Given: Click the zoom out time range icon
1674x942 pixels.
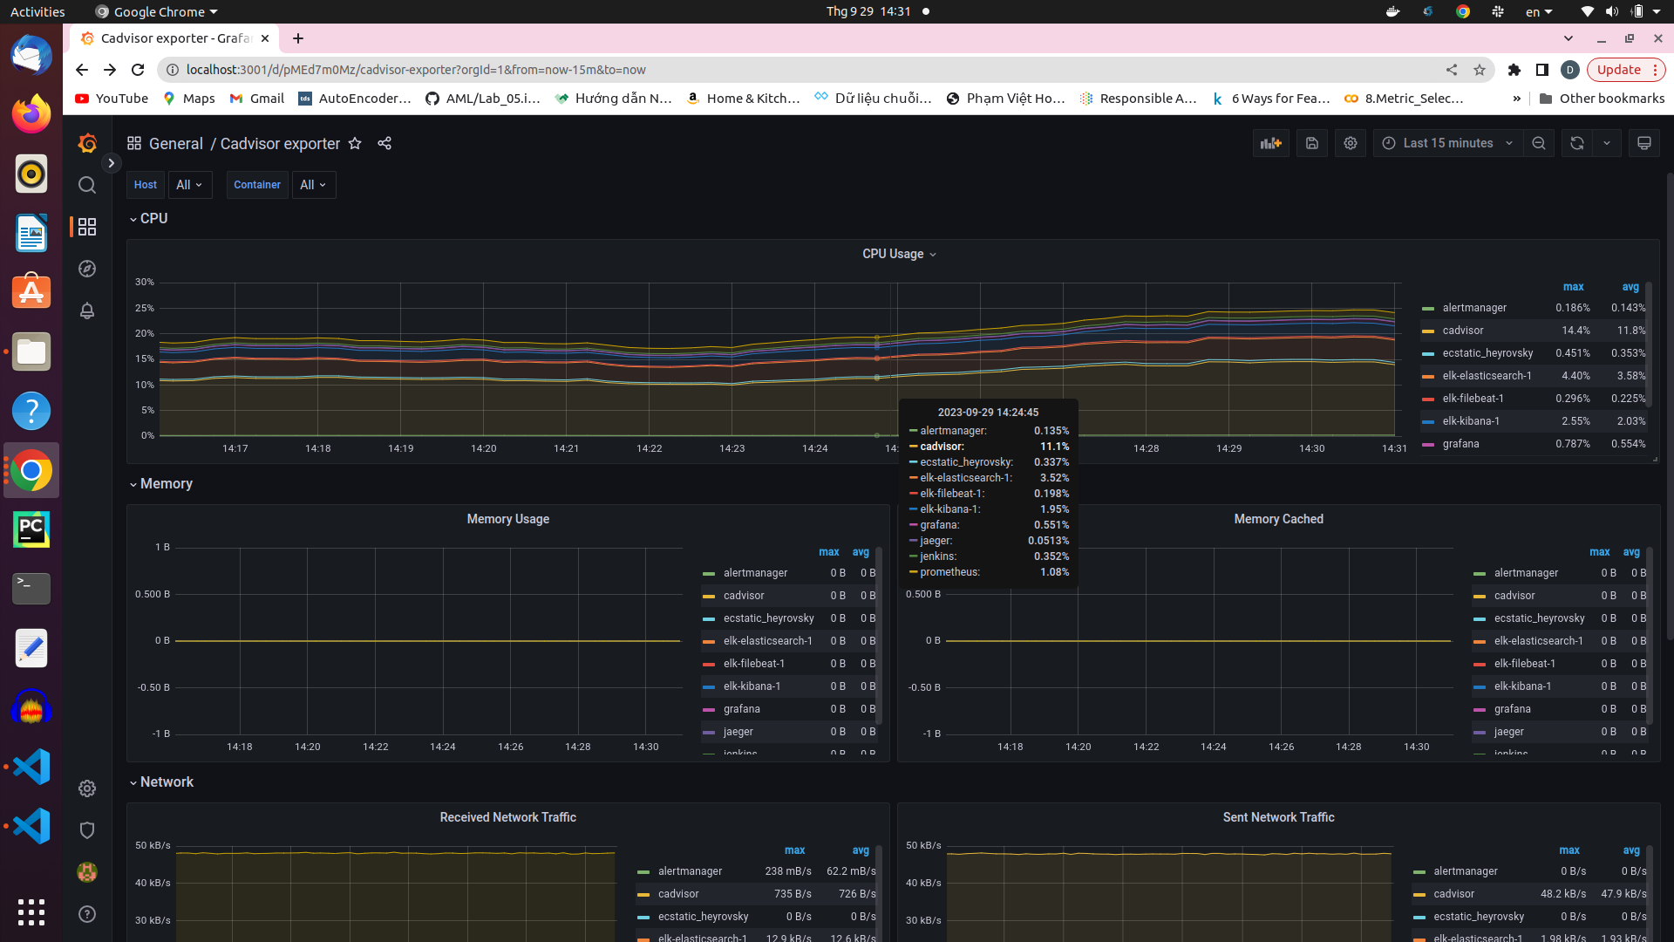Looking at the screenshot, I should 1539,143.
